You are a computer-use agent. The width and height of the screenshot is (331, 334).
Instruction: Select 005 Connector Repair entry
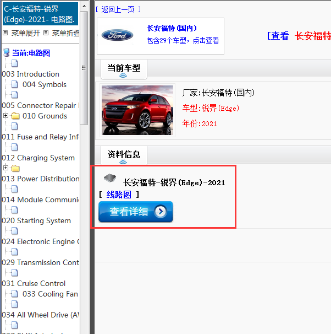pyautogui.click(x=40, y=105)
